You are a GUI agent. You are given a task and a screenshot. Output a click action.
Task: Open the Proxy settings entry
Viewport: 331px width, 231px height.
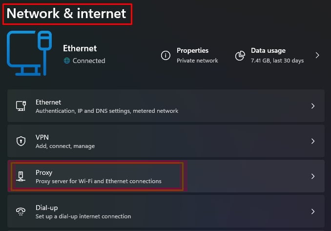pos(98,176)
